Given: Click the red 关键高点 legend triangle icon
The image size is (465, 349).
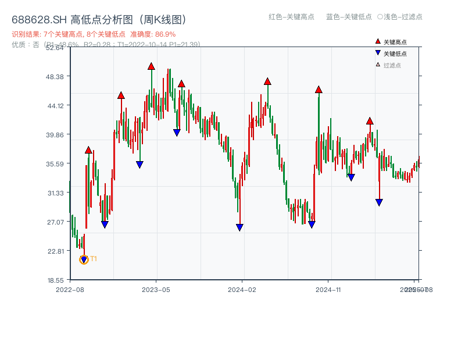Looking at the screenshot, I should coord(377,41).
